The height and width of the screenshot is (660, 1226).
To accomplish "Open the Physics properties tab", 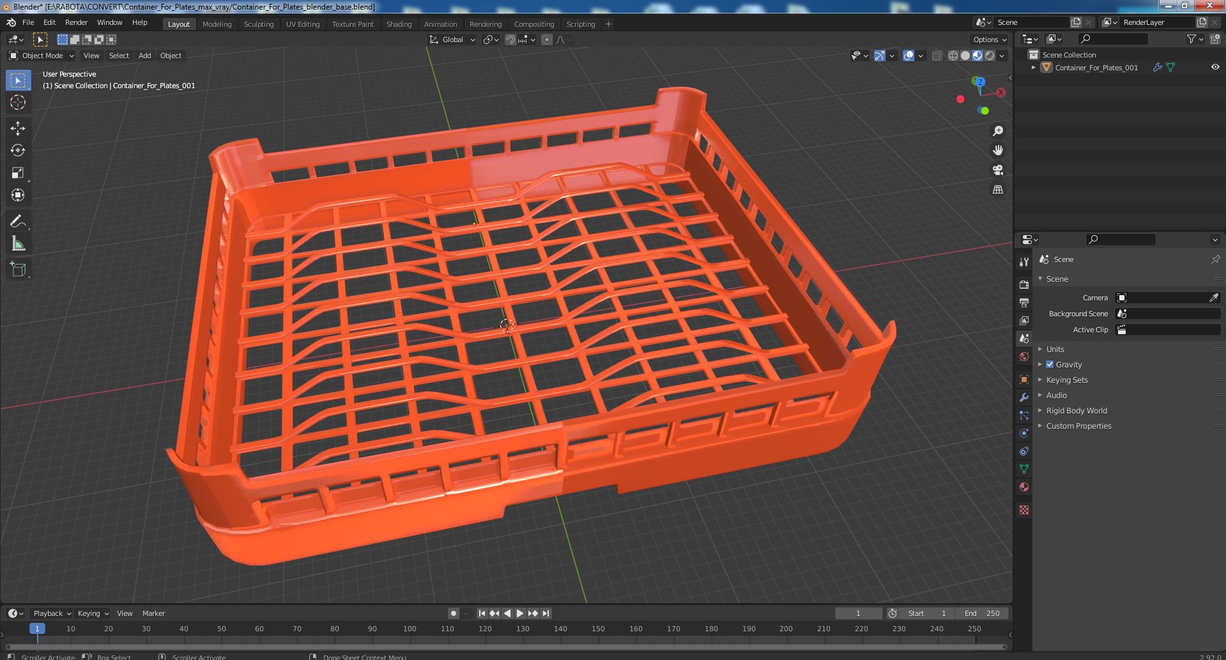I will point(1024,433).
